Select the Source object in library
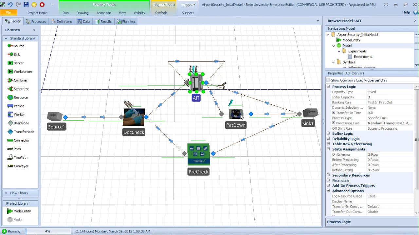The height and width of the screenshot is (235, 419). [x=16, y=46]
